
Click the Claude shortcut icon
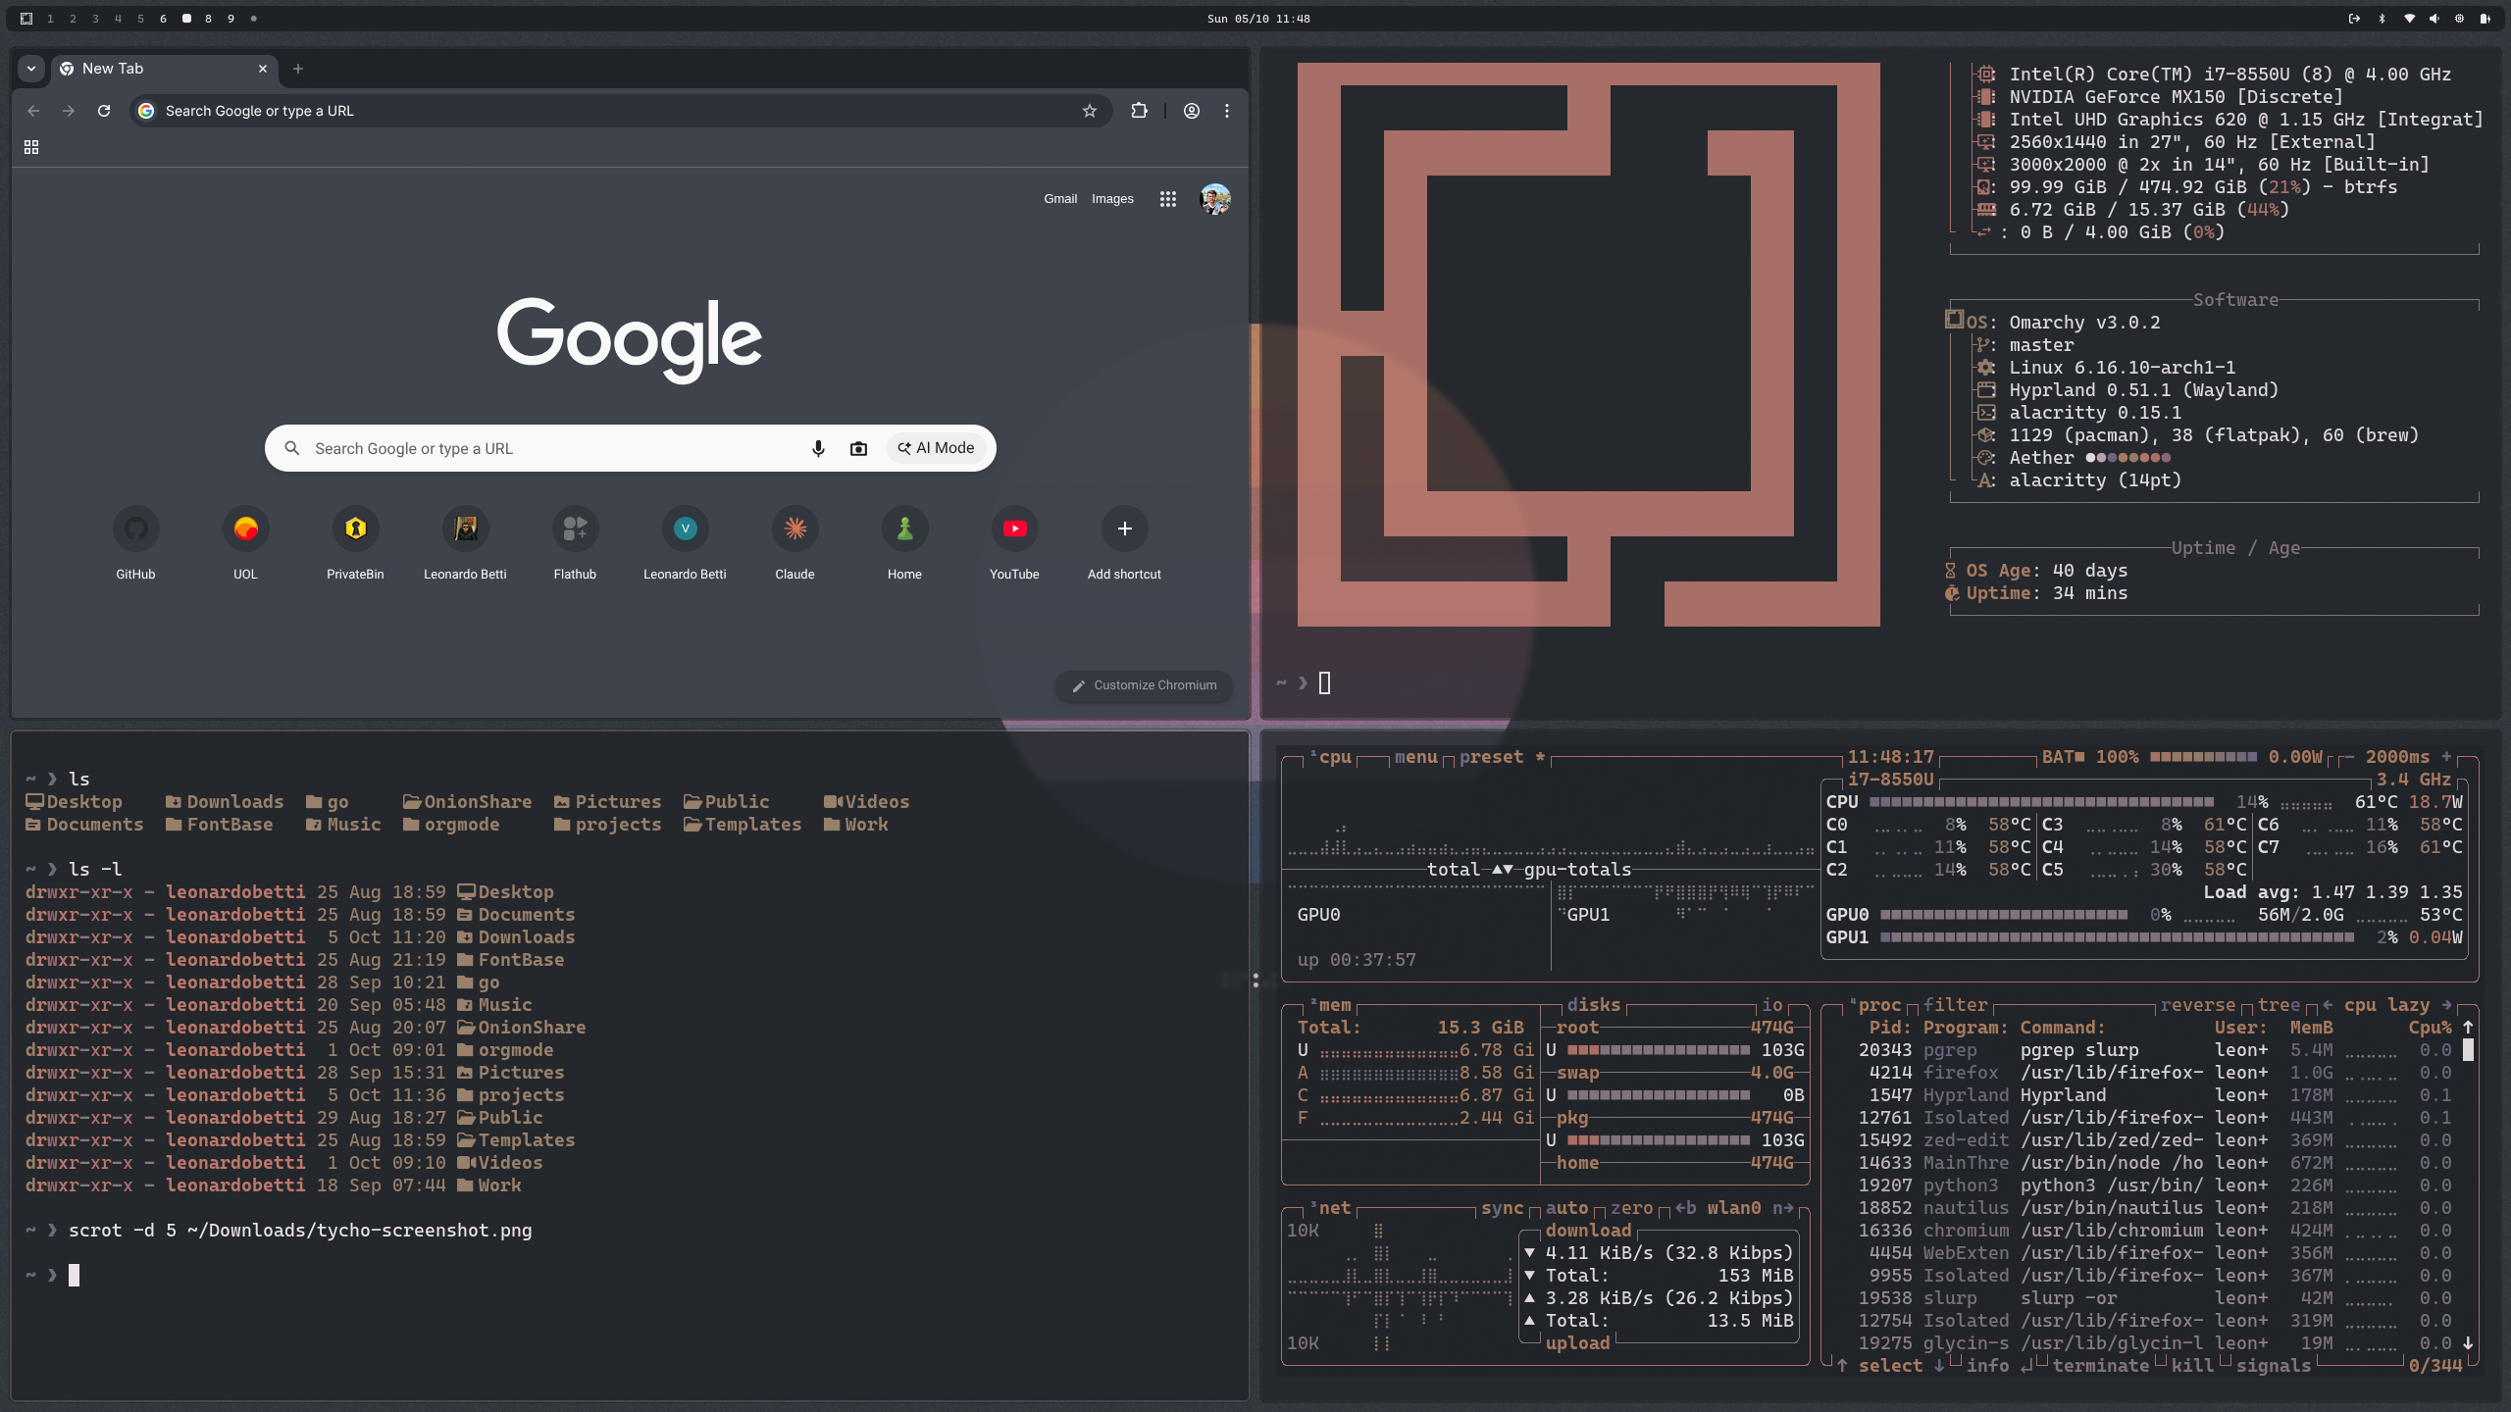(794, 529)
